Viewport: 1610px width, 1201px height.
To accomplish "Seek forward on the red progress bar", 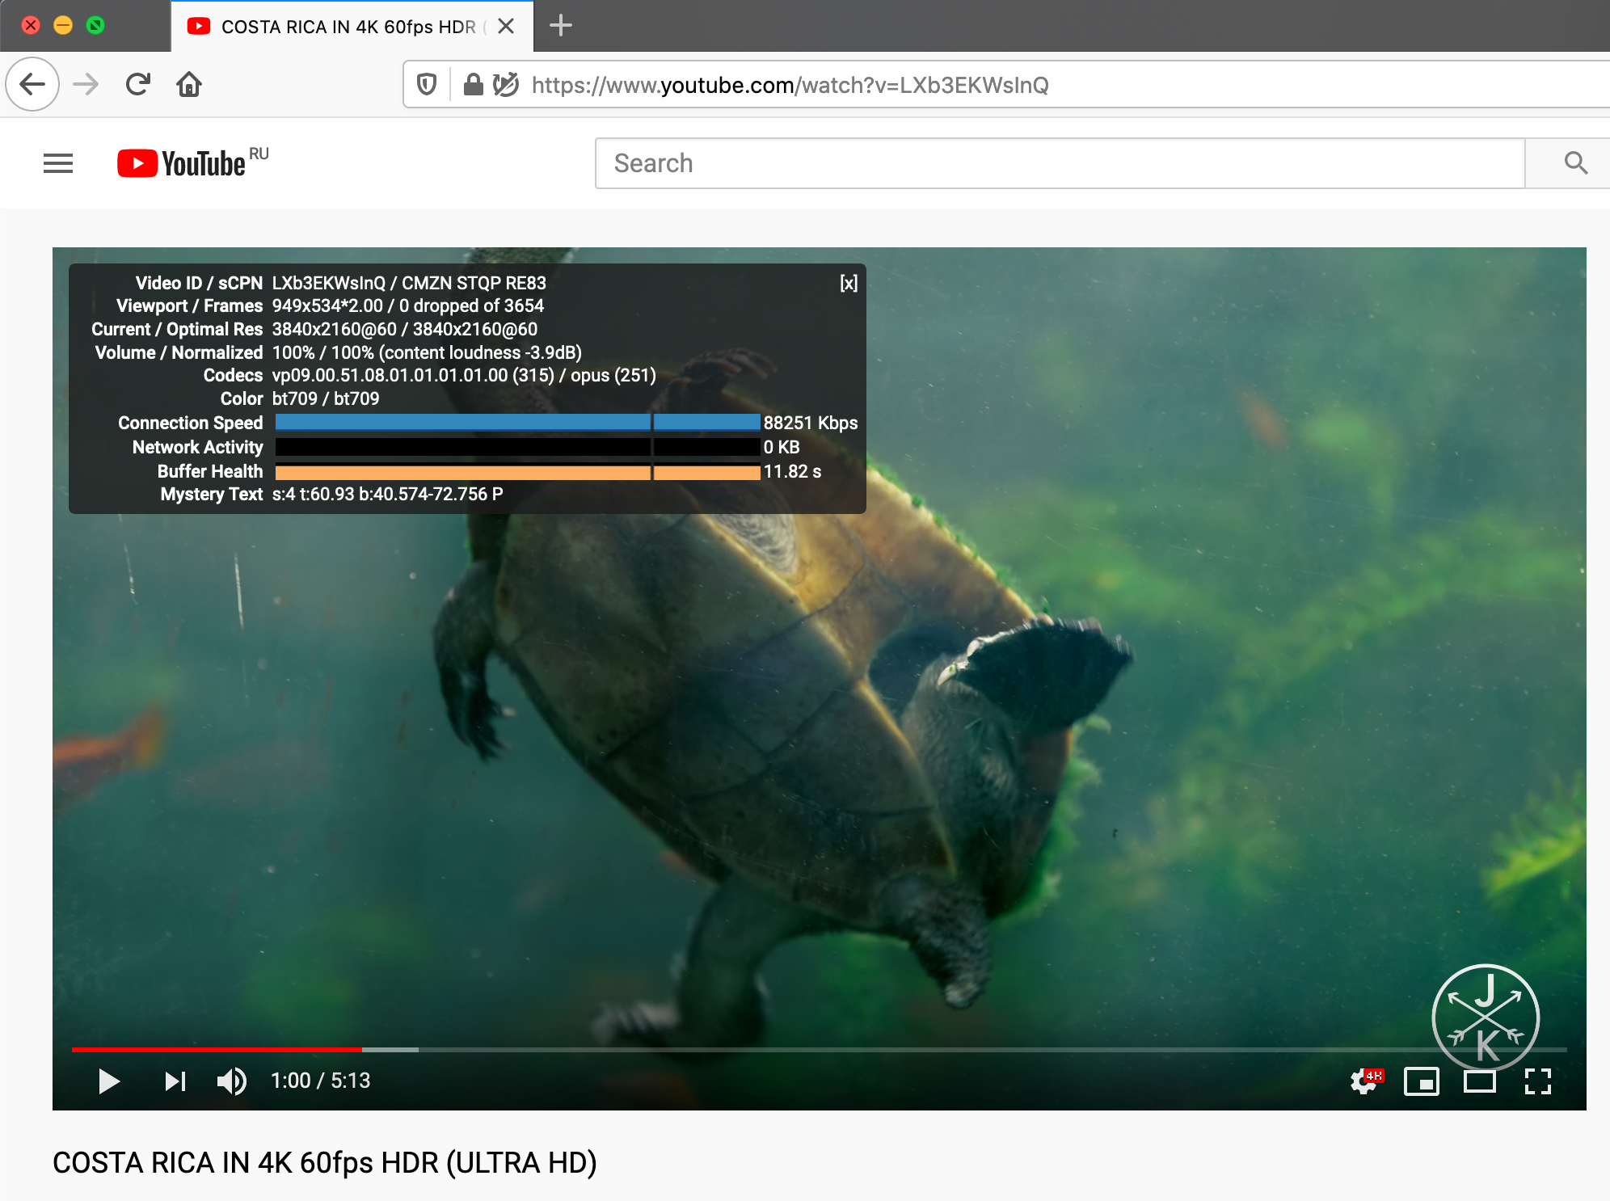I will pos(566,1048).
